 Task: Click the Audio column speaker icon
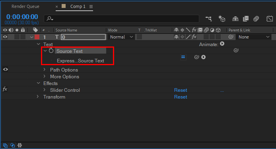11,30
